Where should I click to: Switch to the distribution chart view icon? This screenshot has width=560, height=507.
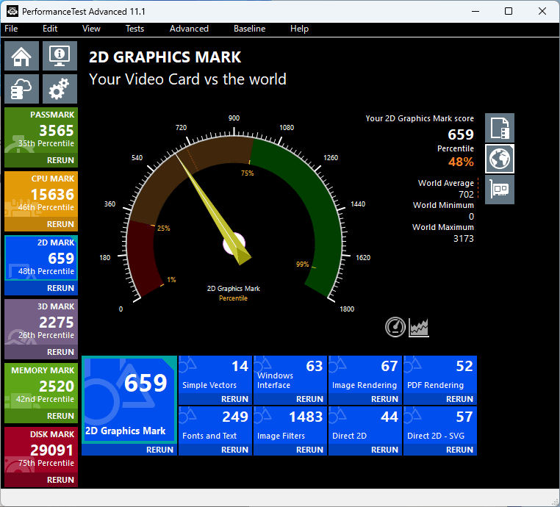click(x=419, y=327)
